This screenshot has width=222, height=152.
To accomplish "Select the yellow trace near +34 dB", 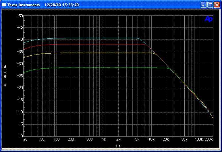I will [x=99, y=53].
